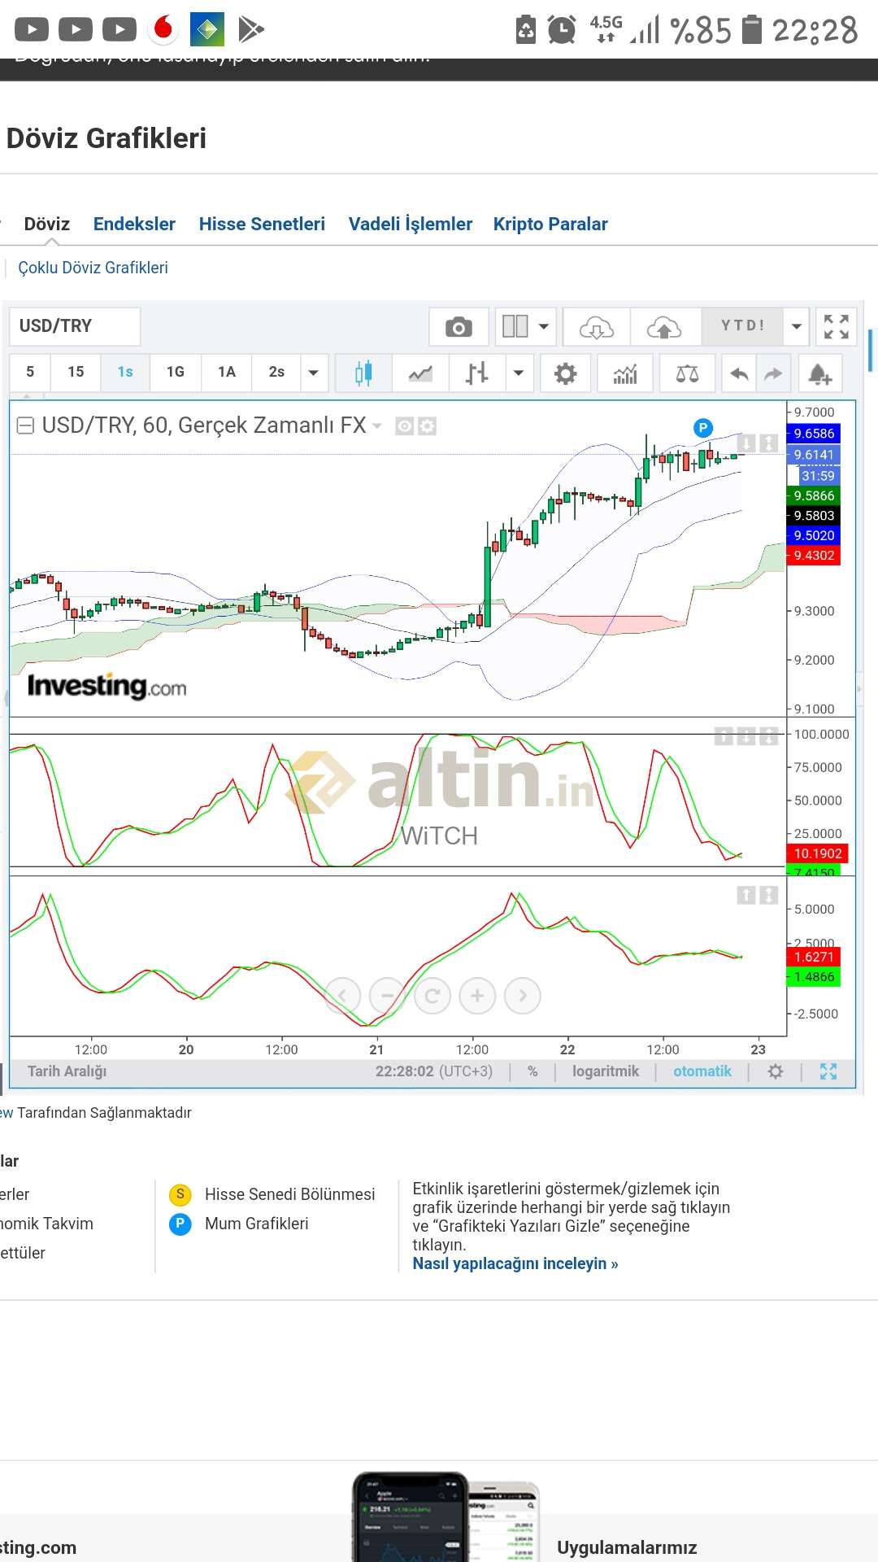878x1562 pixels.
Task: Click the blue P candlestick pattern marker
Action: [x=702, y=427]
